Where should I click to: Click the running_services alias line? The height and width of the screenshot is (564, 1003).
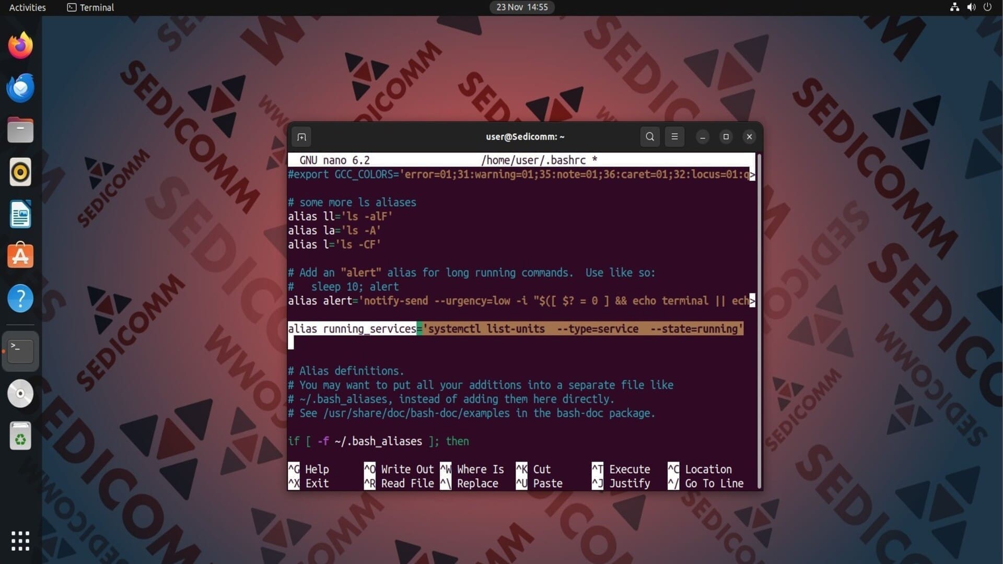516,329
